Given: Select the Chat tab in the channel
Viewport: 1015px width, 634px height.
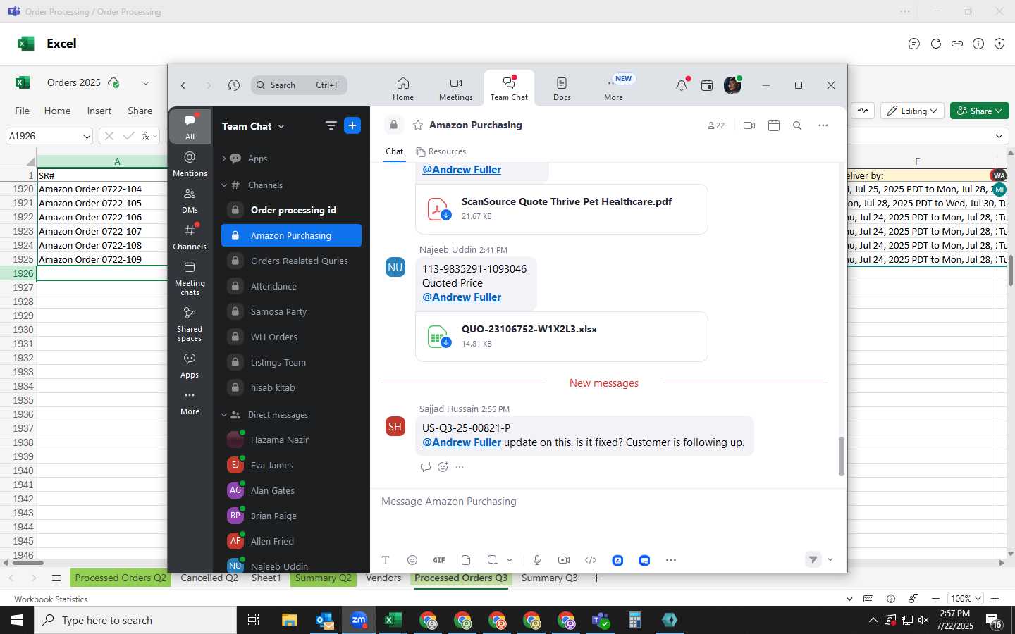Looking at the screenshot, I should pyautogui.click(x=394, y=151).
